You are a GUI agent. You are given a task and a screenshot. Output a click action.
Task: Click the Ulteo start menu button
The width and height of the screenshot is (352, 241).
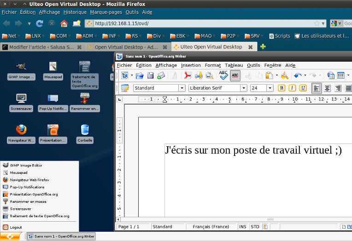[x=10, y=236]
